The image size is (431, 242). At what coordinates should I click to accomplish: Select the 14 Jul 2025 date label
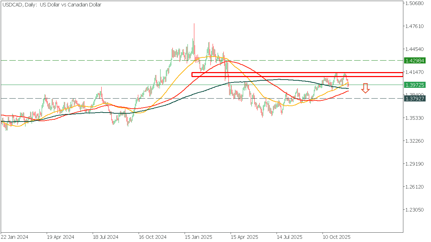pos(290,237)
